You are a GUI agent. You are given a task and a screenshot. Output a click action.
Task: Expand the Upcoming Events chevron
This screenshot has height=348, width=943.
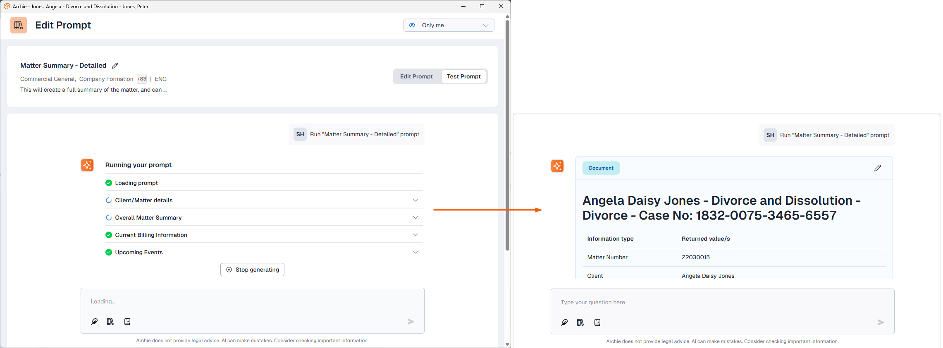point(415,252)
